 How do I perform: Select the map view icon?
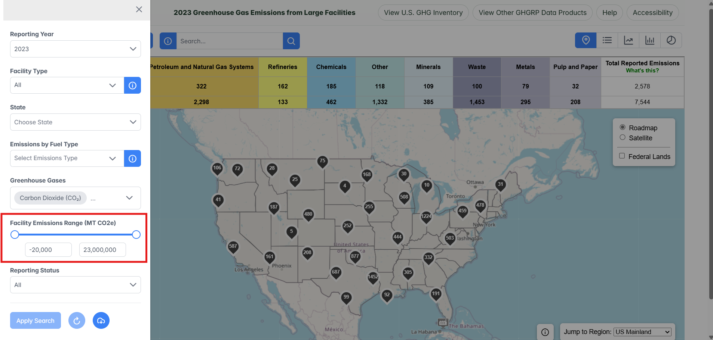586,40
